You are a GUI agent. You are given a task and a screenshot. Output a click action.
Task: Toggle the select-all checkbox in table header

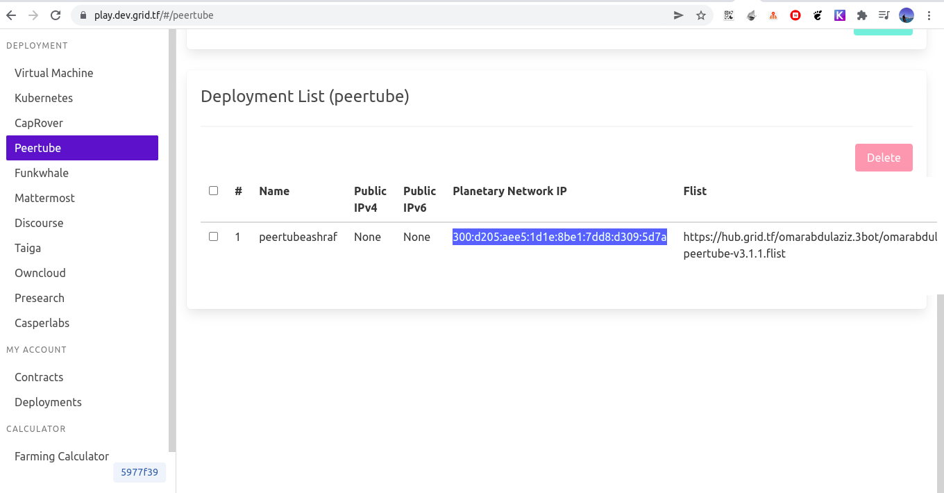click(213, 190)
